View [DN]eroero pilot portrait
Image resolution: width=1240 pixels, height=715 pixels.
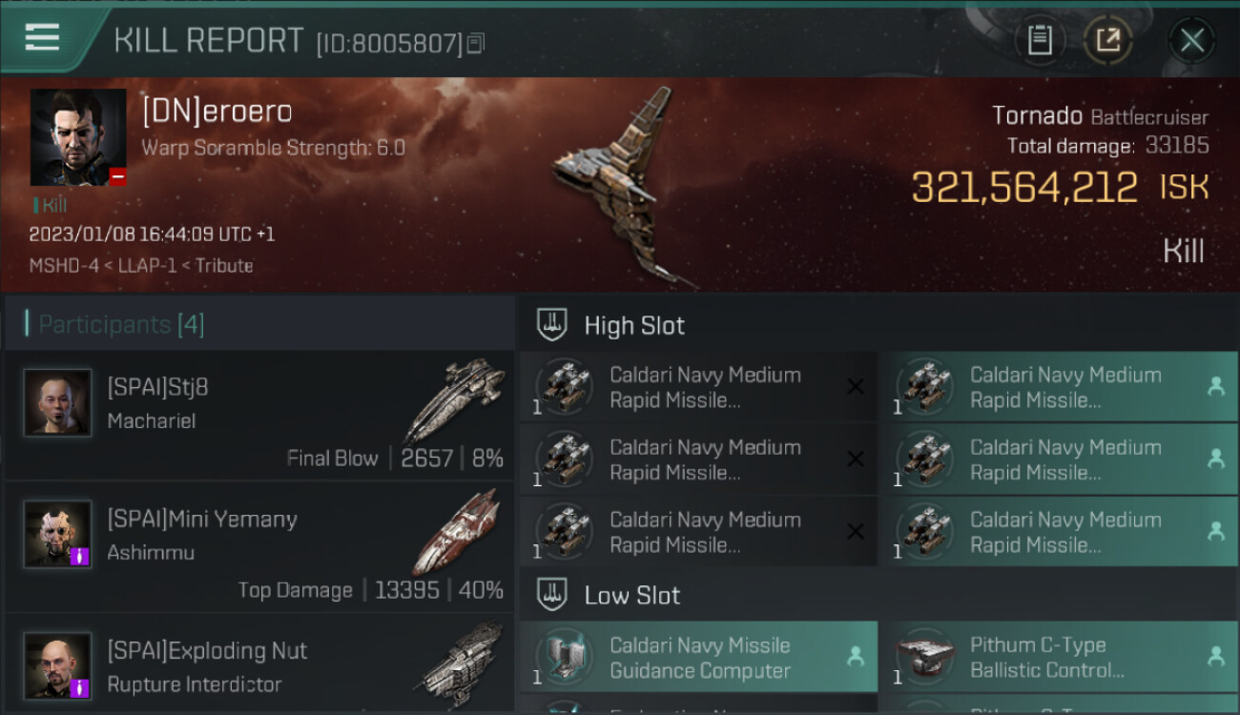pyautogui.click(x=78, y=137)
